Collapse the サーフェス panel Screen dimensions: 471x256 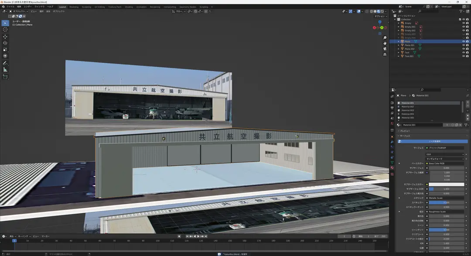click(404, 136)
